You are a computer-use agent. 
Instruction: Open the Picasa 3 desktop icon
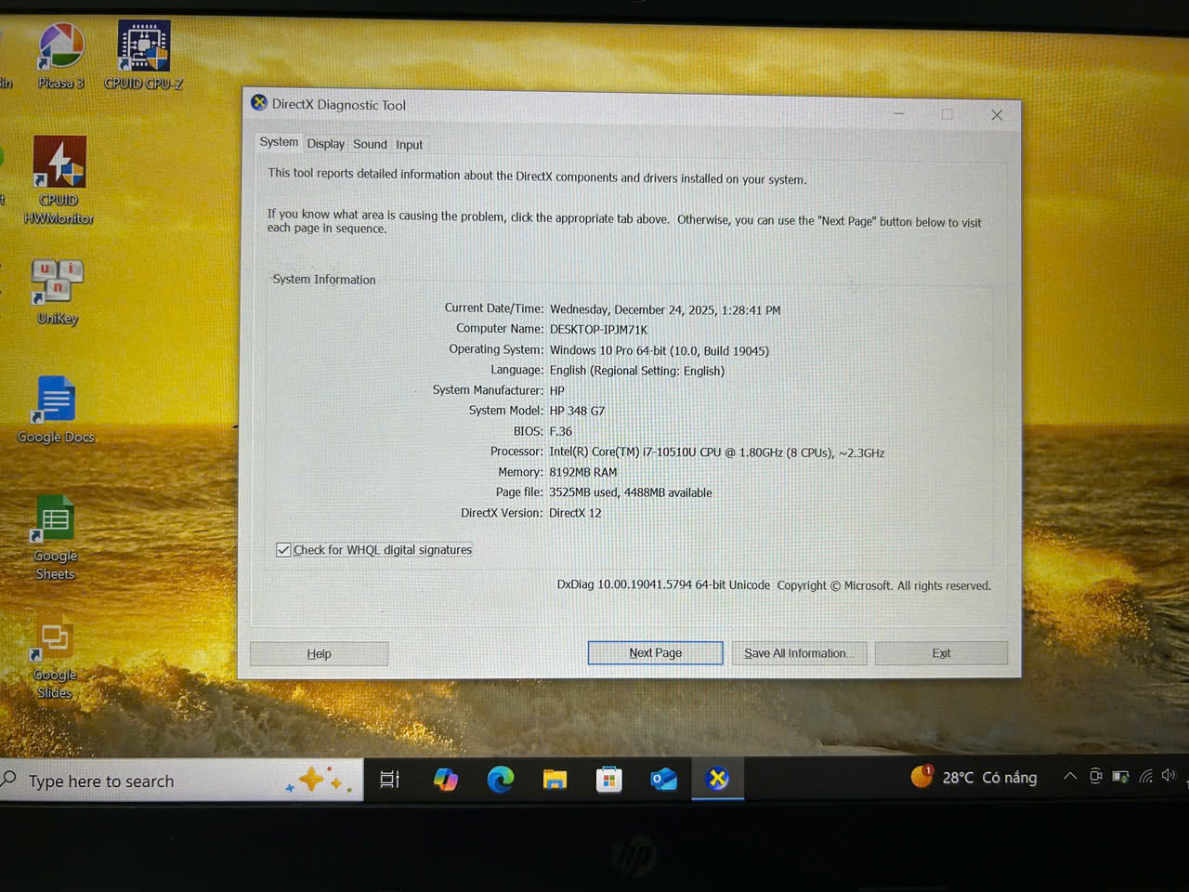click(61, 49)
